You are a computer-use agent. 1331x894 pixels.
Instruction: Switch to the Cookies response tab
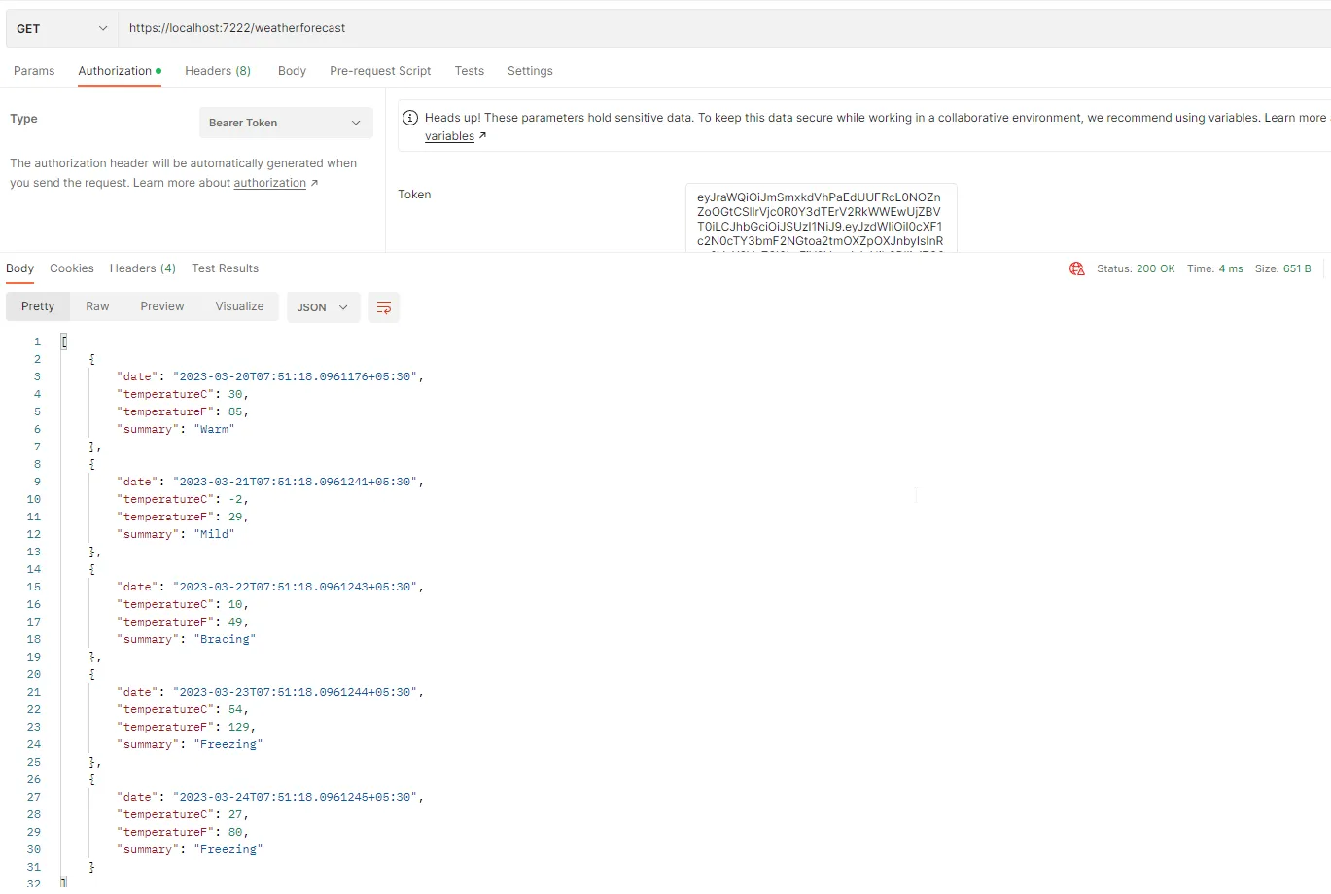click(x=72, y=268)
